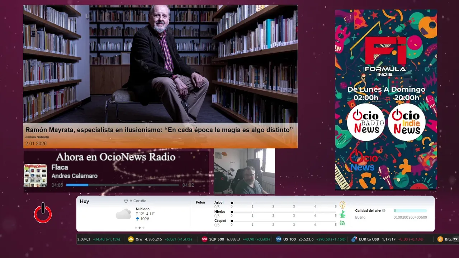Click the Ahora en OcioNews Radio heading
459x258 pixels.
pos(115,157)
